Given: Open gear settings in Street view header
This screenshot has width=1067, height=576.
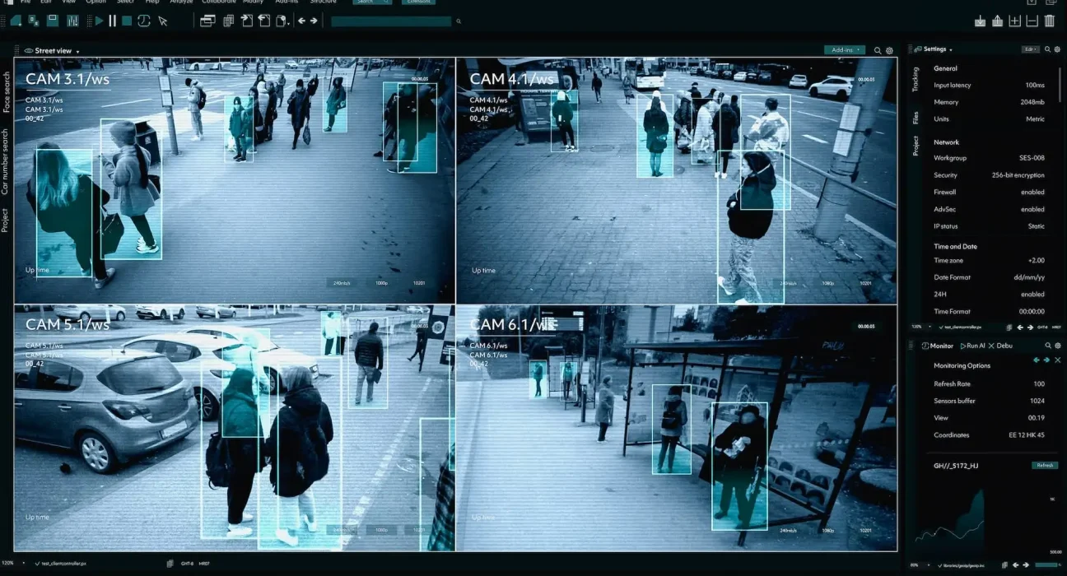Looking at the screenshot, I should [889, 50].
